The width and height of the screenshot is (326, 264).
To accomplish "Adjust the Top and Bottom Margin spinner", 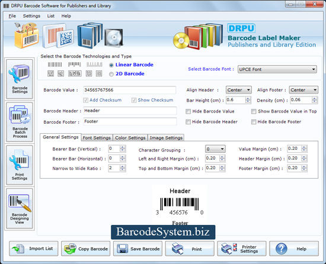I will [x=222, y=168].
